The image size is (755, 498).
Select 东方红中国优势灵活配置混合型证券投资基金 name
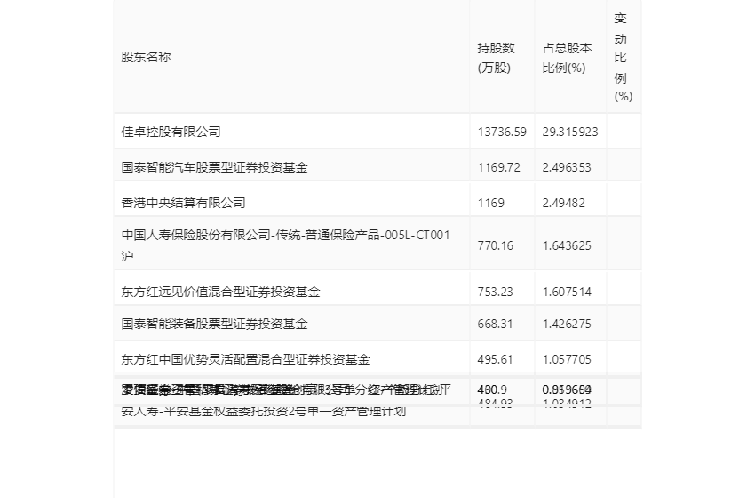click(245, 359)
